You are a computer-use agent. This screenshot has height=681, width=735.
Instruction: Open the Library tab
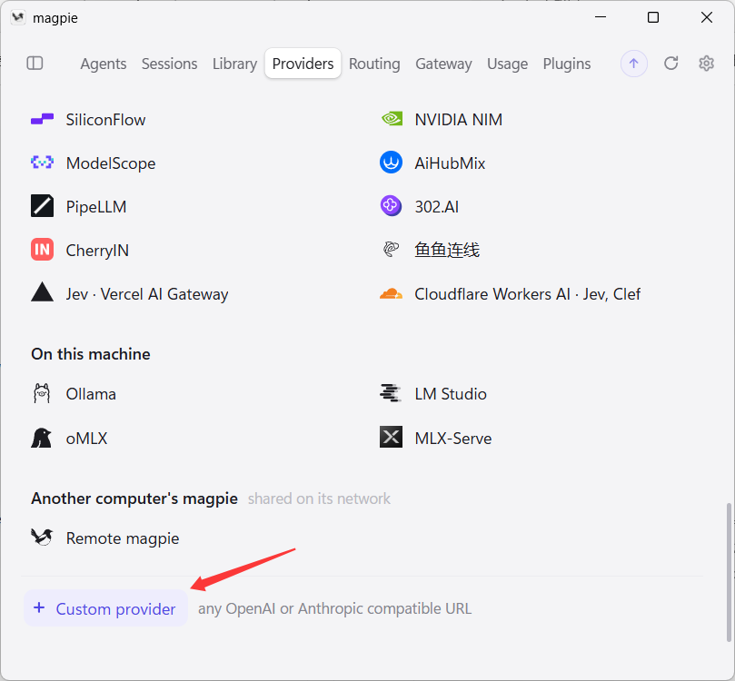(234, 64)
